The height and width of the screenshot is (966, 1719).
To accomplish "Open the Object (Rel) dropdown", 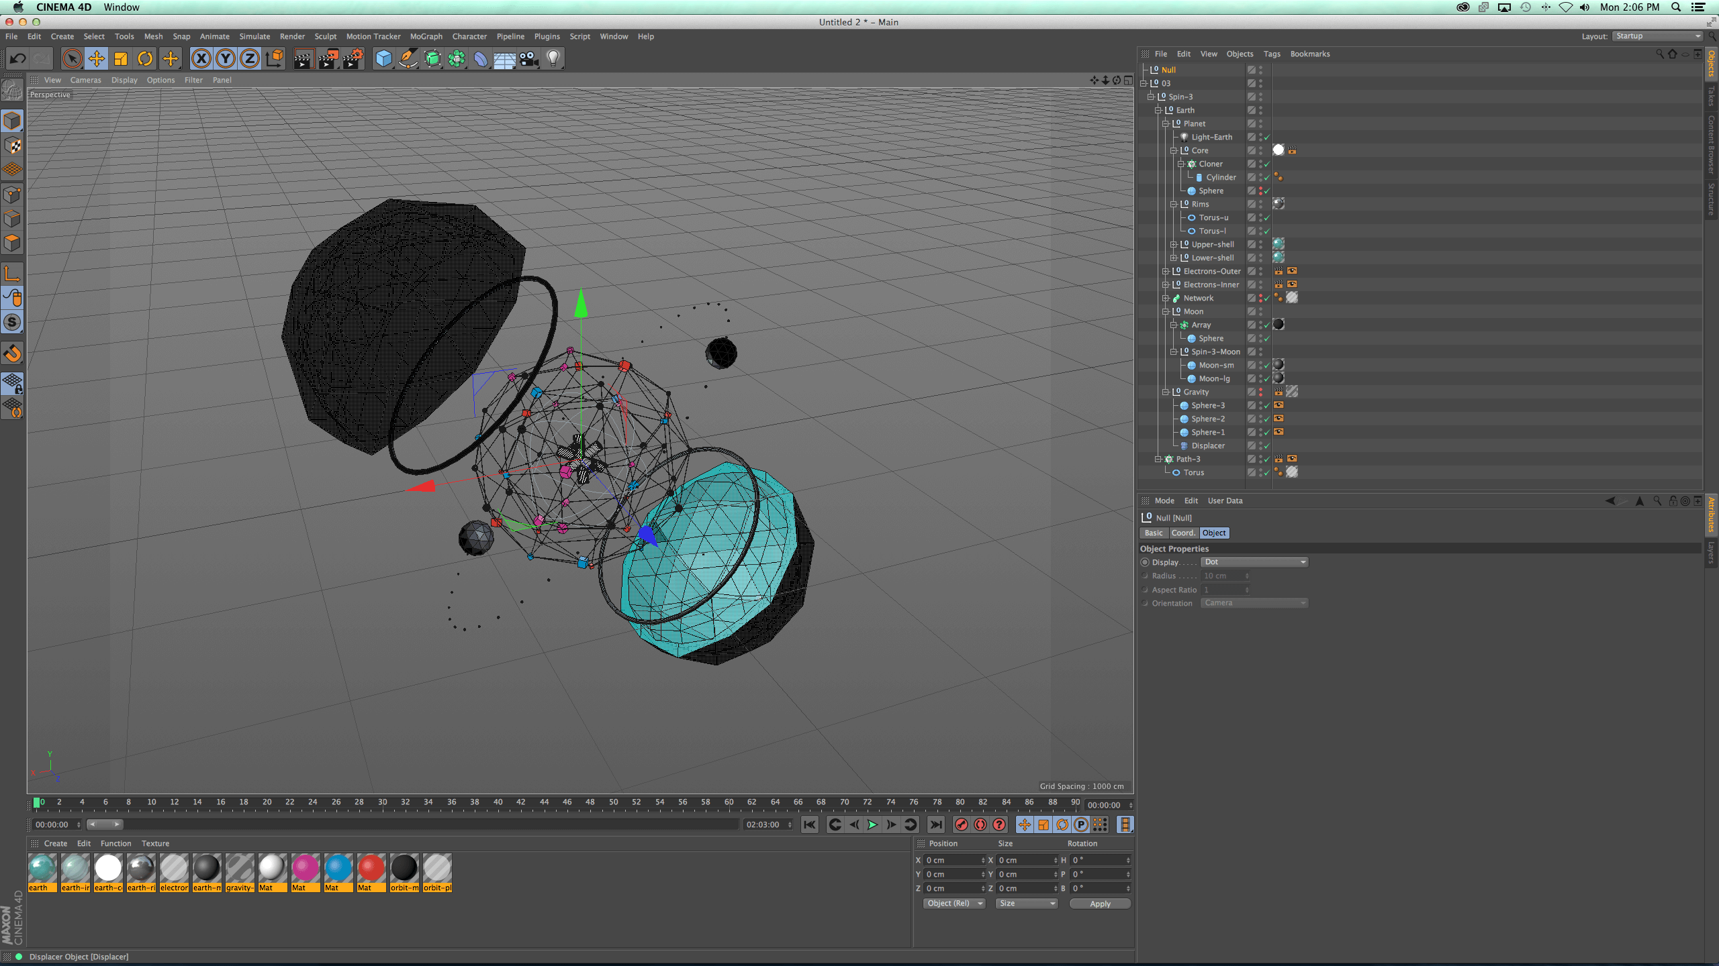I will tap(954, 904).
